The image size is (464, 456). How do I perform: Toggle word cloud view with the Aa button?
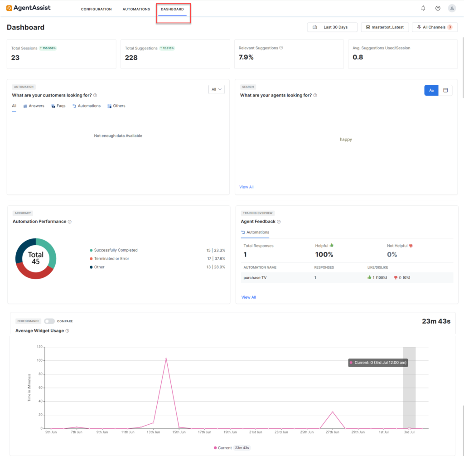click(x=431, y=90)
